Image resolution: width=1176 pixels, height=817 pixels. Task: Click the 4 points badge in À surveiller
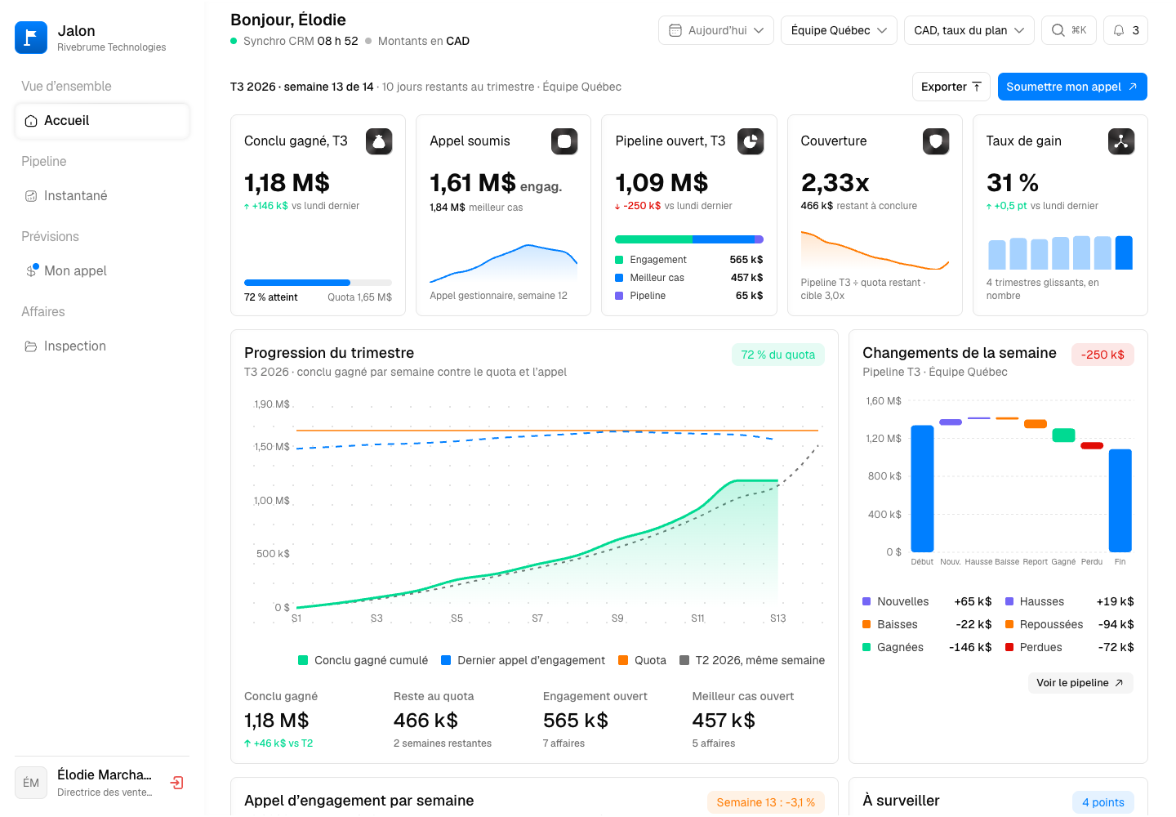click(x=1102, y=802)
